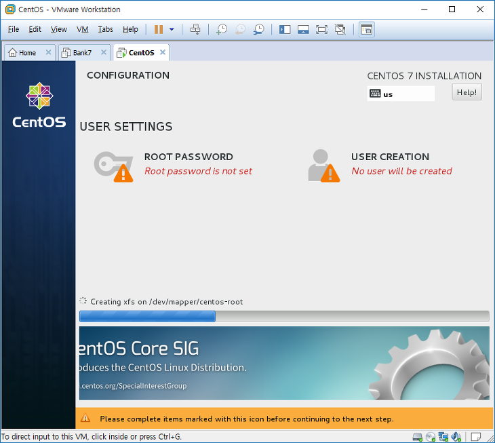The height and width of the screenshot is (443, 495).
Task: Enter full screen mode icon
Action: 321,29
